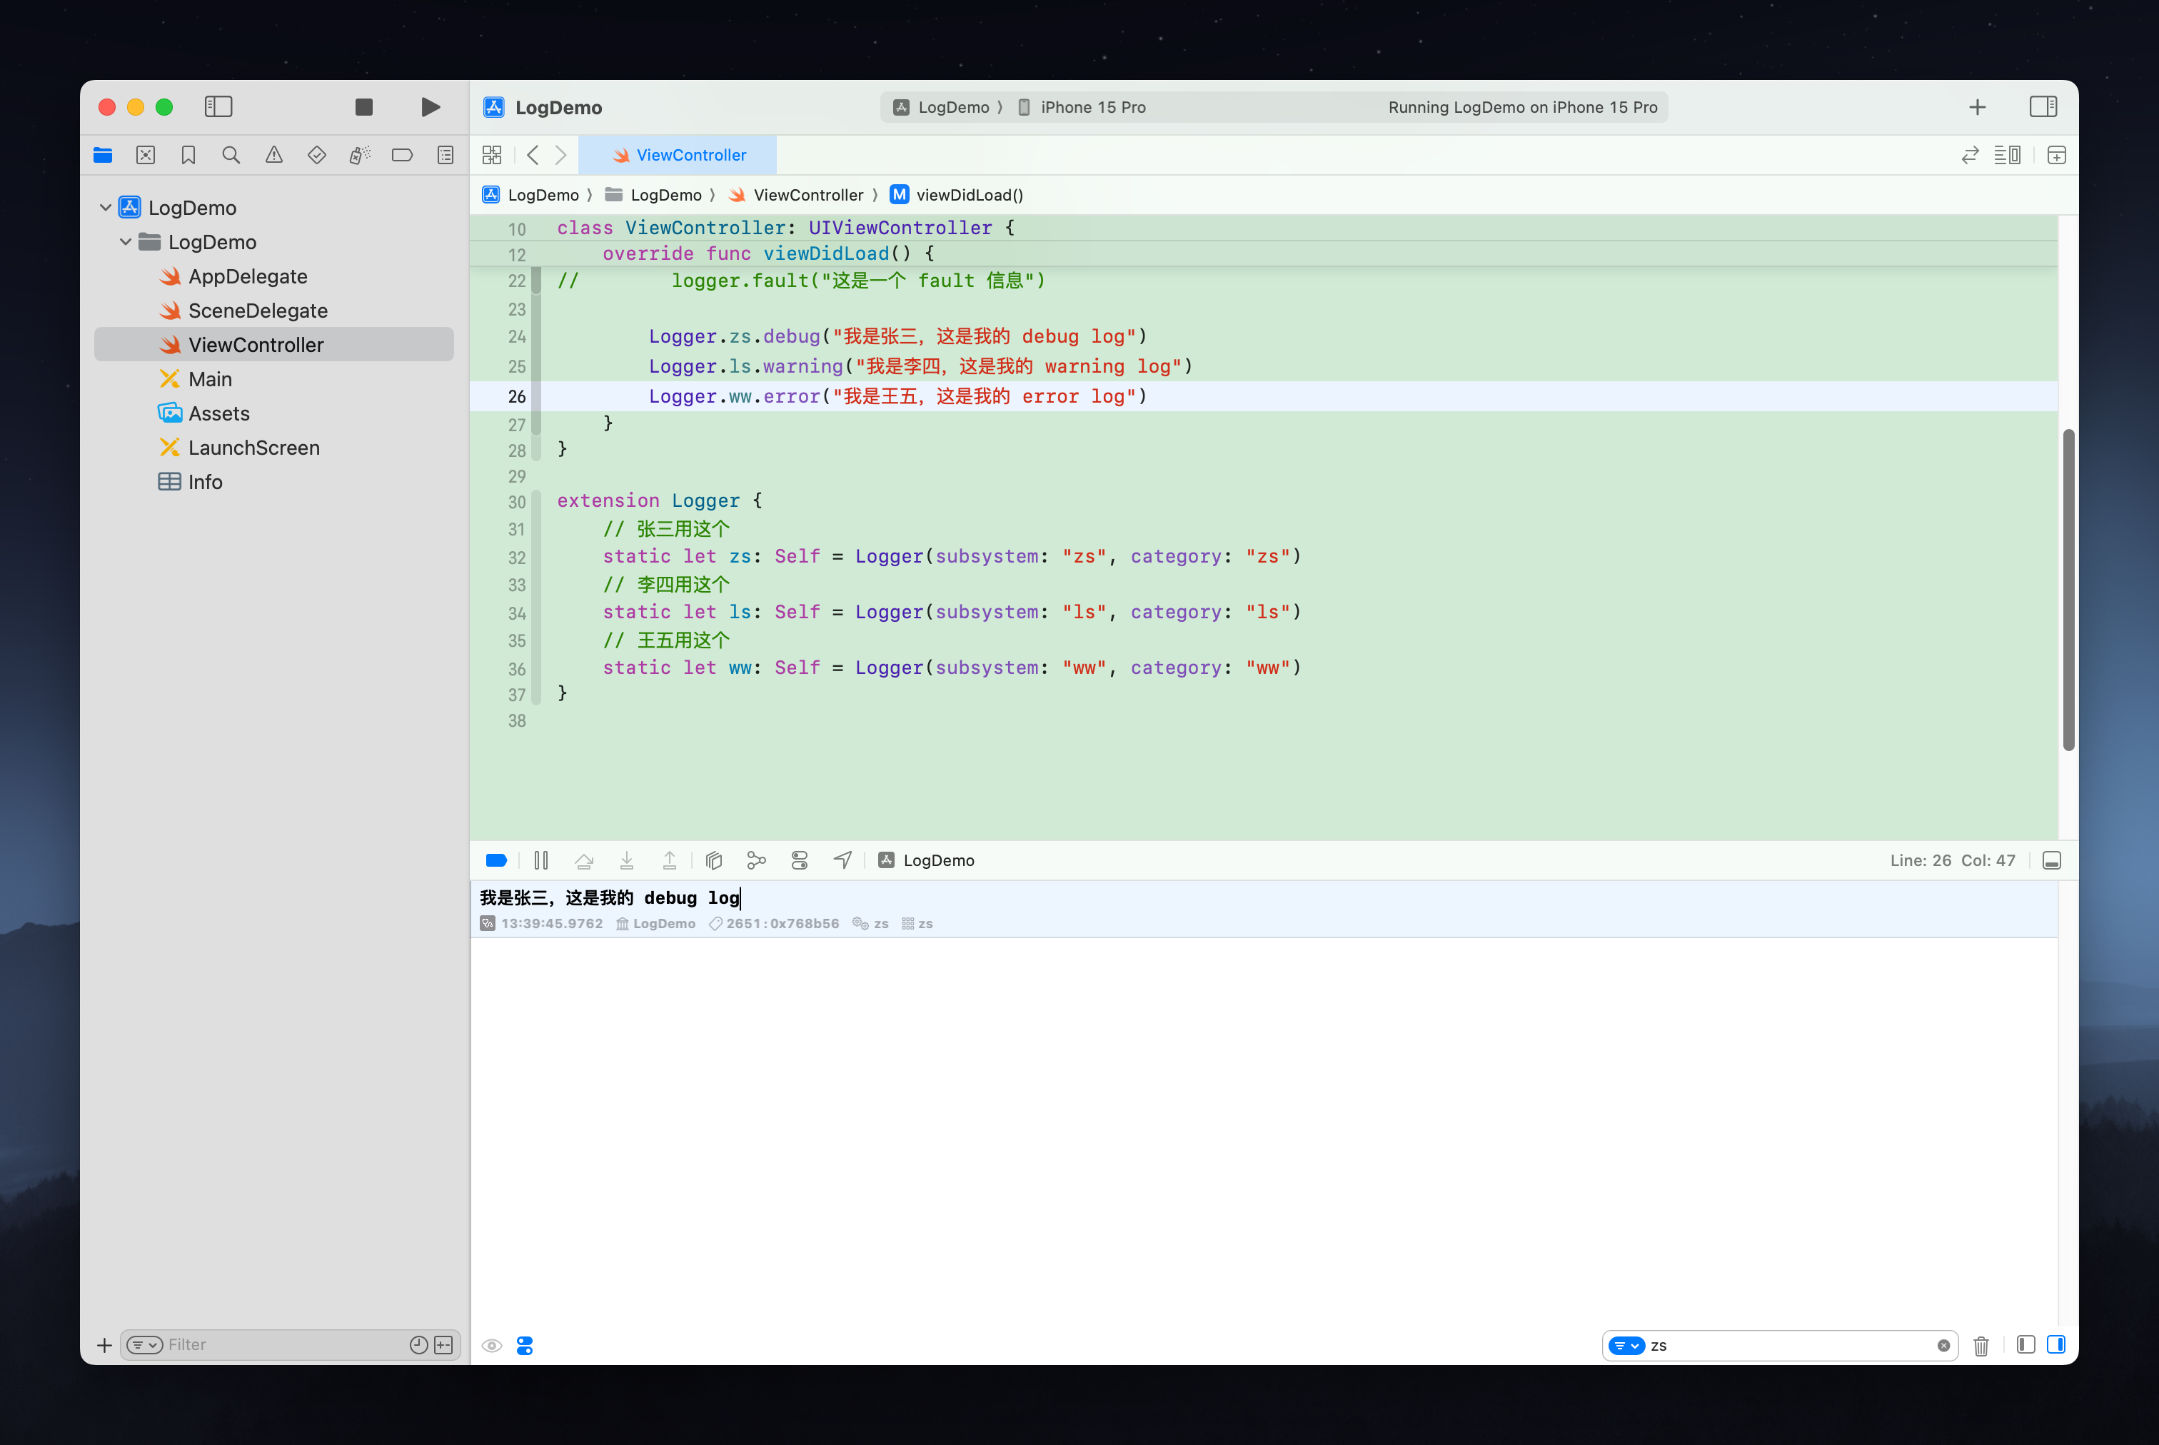
Task: Open the Issue navigator warning icon
Action: tap(273, 155)
